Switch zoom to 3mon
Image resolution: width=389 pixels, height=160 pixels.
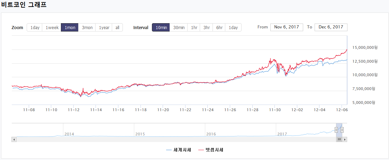pyautogui.click(x=87, y=28)
